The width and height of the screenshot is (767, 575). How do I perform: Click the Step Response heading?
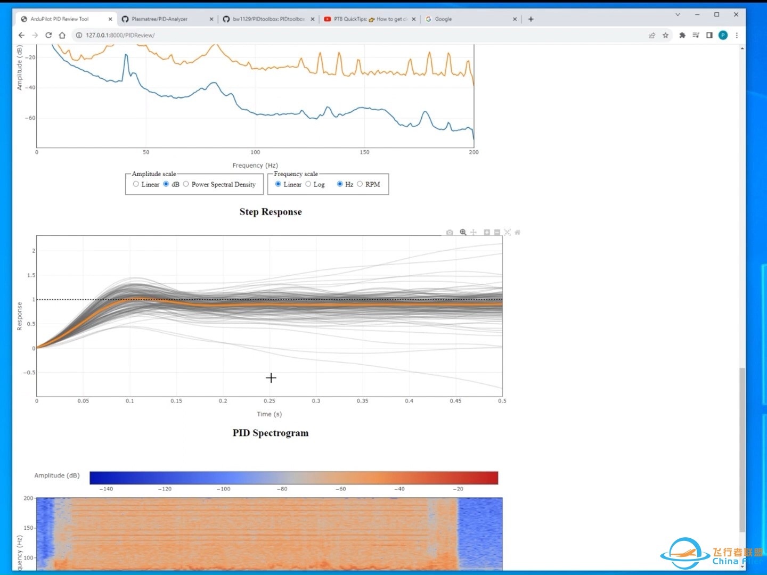point(271,212)
